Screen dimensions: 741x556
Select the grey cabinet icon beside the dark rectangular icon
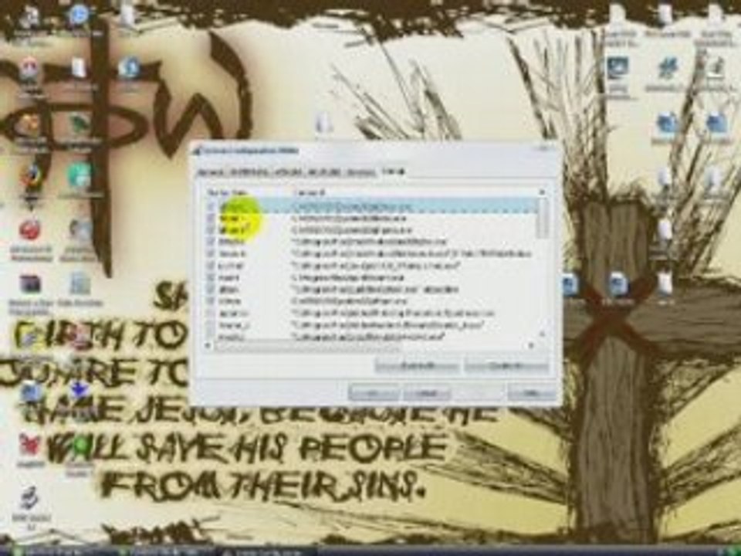[80, 284]
